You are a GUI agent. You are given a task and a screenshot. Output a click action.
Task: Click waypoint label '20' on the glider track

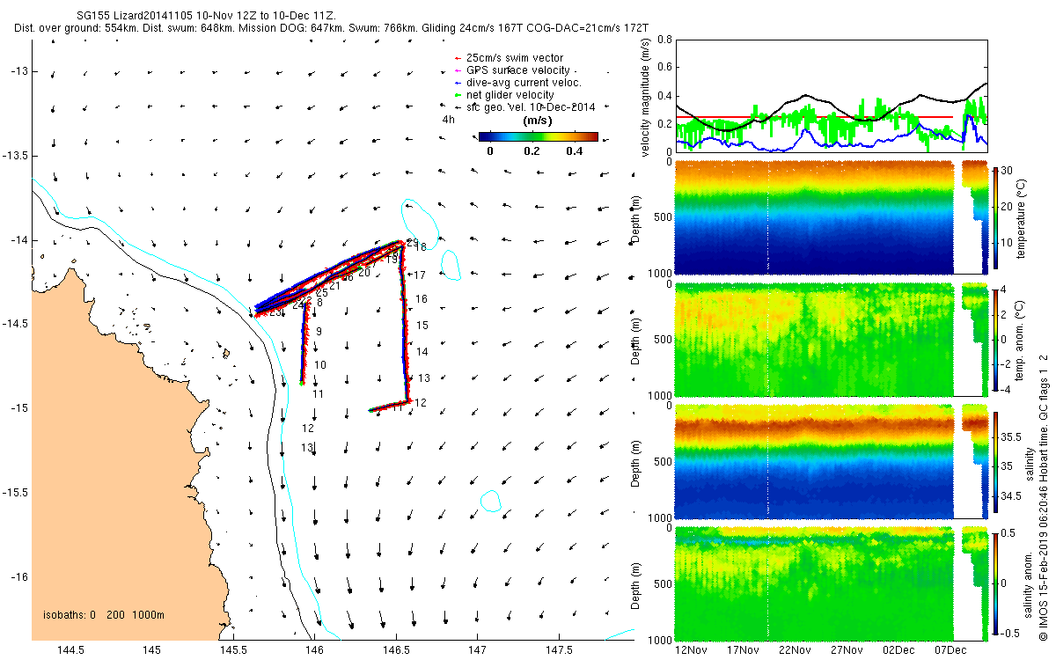pyautogui.click(x=363, y=273)
